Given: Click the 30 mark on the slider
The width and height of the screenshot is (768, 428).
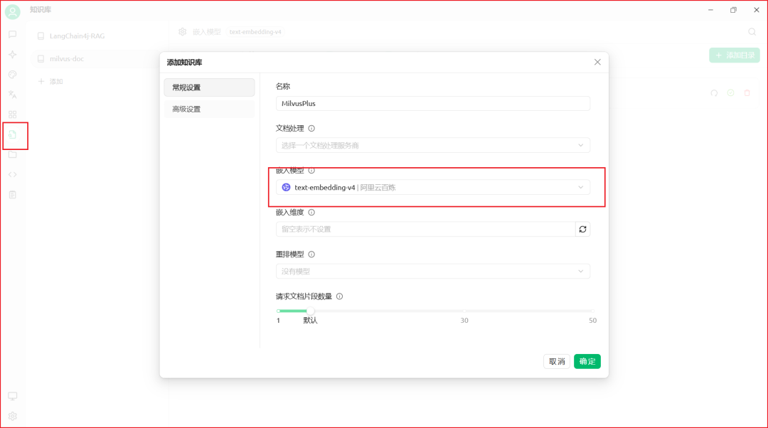Looking at the screenshot, I should tap(464, 320).
